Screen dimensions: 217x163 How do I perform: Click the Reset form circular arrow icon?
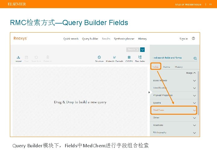tap(36, 57)
